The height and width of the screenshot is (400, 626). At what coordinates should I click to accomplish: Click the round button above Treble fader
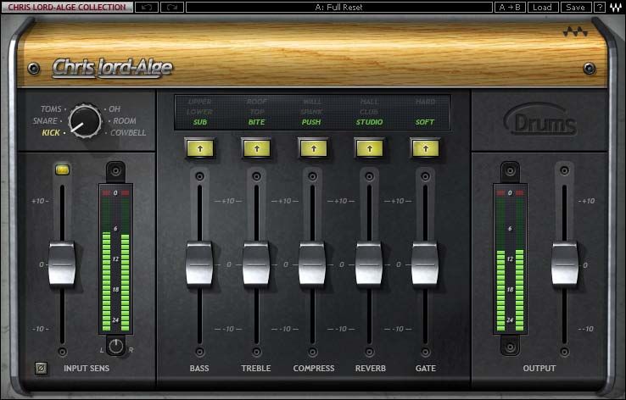pyautogui.click(x=257, y=176)
